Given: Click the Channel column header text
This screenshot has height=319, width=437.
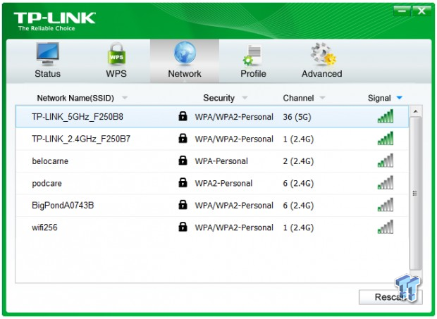Looking at the screenshot, I should 298,98.
